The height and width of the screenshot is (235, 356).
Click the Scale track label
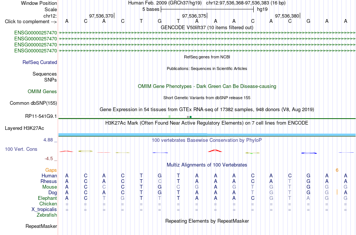pos(51,9)
